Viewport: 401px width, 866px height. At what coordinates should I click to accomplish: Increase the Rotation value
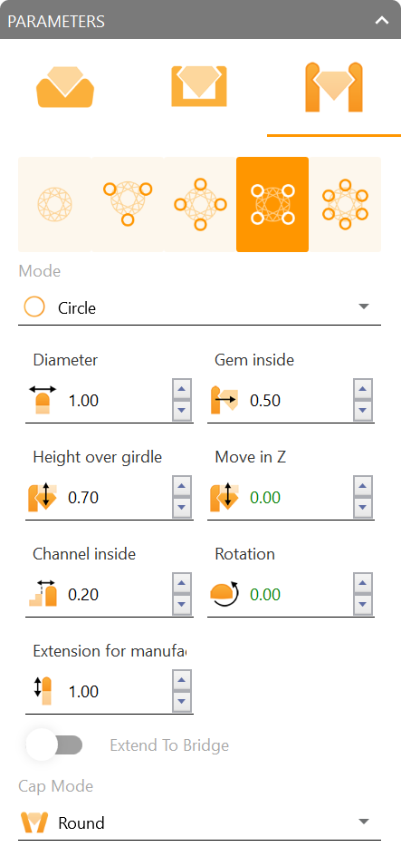362,584
